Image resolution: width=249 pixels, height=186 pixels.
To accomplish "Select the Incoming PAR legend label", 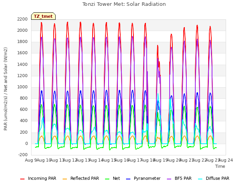I will pyautogui.click(x=42, y=178).
